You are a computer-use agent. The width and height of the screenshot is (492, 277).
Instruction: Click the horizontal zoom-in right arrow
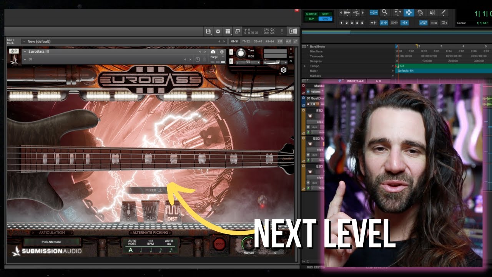362,12
